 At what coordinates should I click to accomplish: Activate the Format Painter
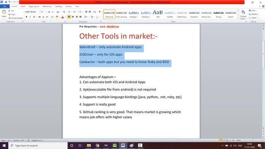pyautogui.click(x=15, y=18)
